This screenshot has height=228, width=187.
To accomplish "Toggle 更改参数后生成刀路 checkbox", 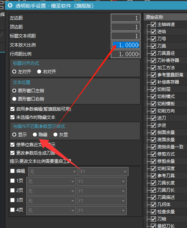I will click(x=13, y=153).
